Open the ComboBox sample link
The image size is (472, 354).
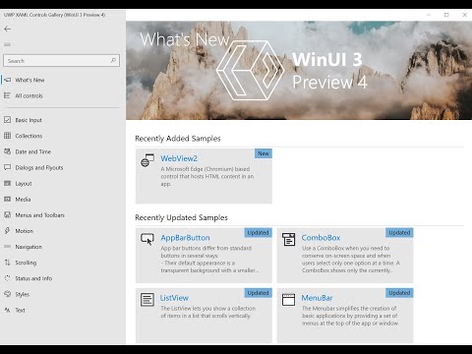[321, 238]
